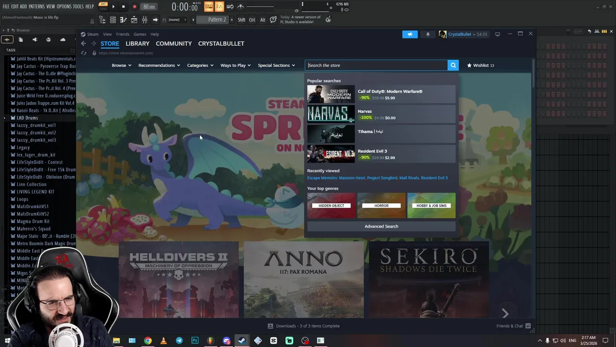Toggle the 3.2.1 countdown before recording
Screen dimensions: 616x347
[219, 6]
